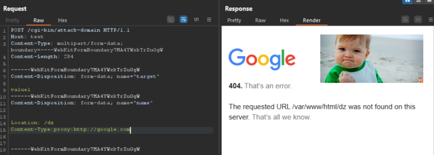Screen dimensions: 434x155
Task: Click the 'Content-Type: multipart/form-data;' line
Action: point(67,44)
